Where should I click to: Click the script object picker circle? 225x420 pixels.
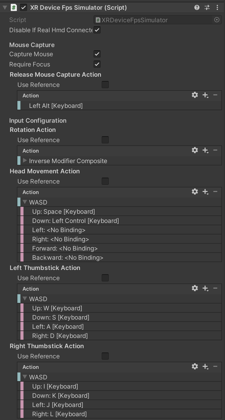[217, 20]
